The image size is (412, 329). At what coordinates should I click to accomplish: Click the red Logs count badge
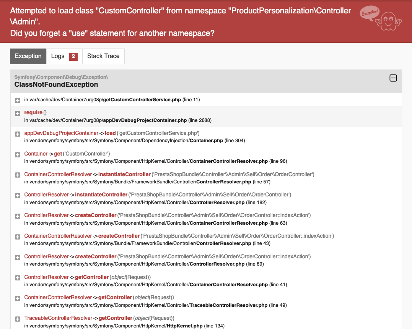(x=73, y=57)
